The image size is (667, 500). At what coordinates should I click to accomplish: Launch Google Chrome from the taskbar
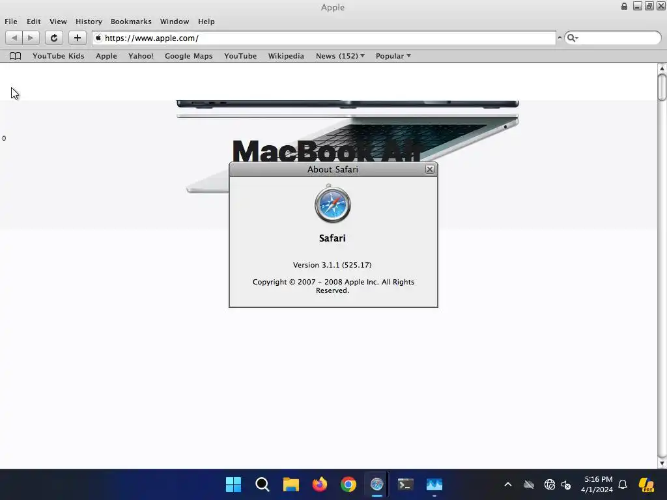pos(348,484)
